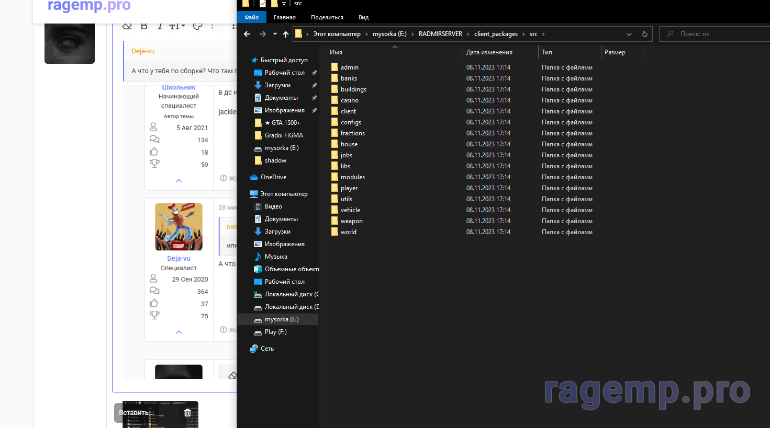Click the Bold formatting icon

(144, 26)
